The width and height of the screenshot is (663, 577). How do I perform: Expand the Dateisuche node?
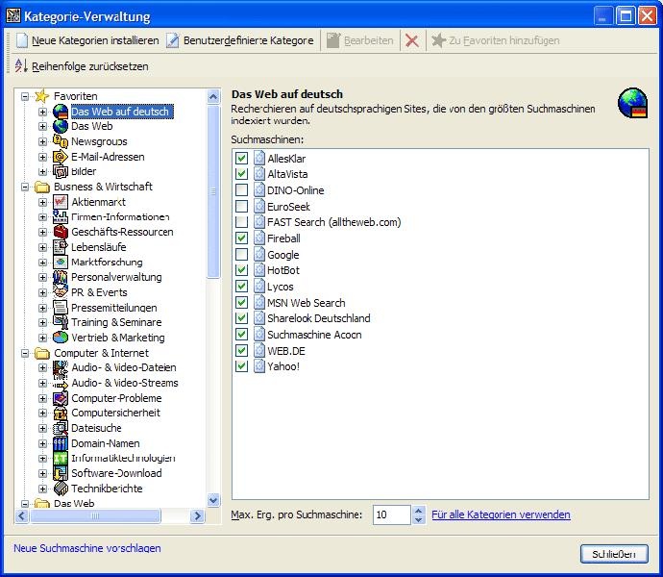[42, 428]
